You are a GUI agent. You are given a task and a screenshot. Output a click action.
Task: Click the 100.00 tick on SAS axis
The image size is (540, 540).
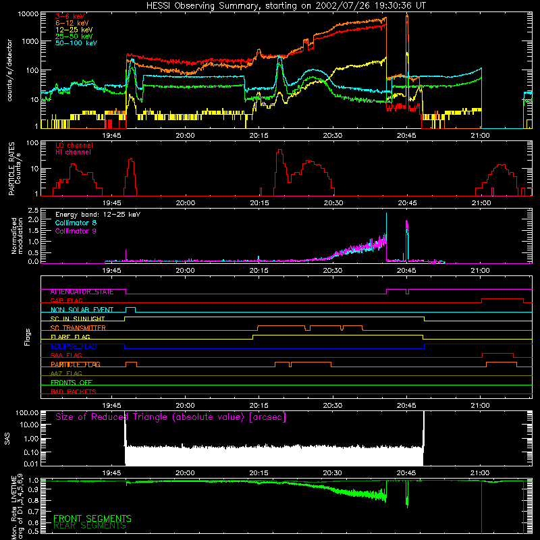[x=27, y=413]
